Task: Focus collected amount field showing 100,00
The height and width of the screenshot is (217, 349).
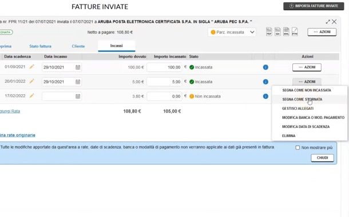Action: [x=164, y=67]
